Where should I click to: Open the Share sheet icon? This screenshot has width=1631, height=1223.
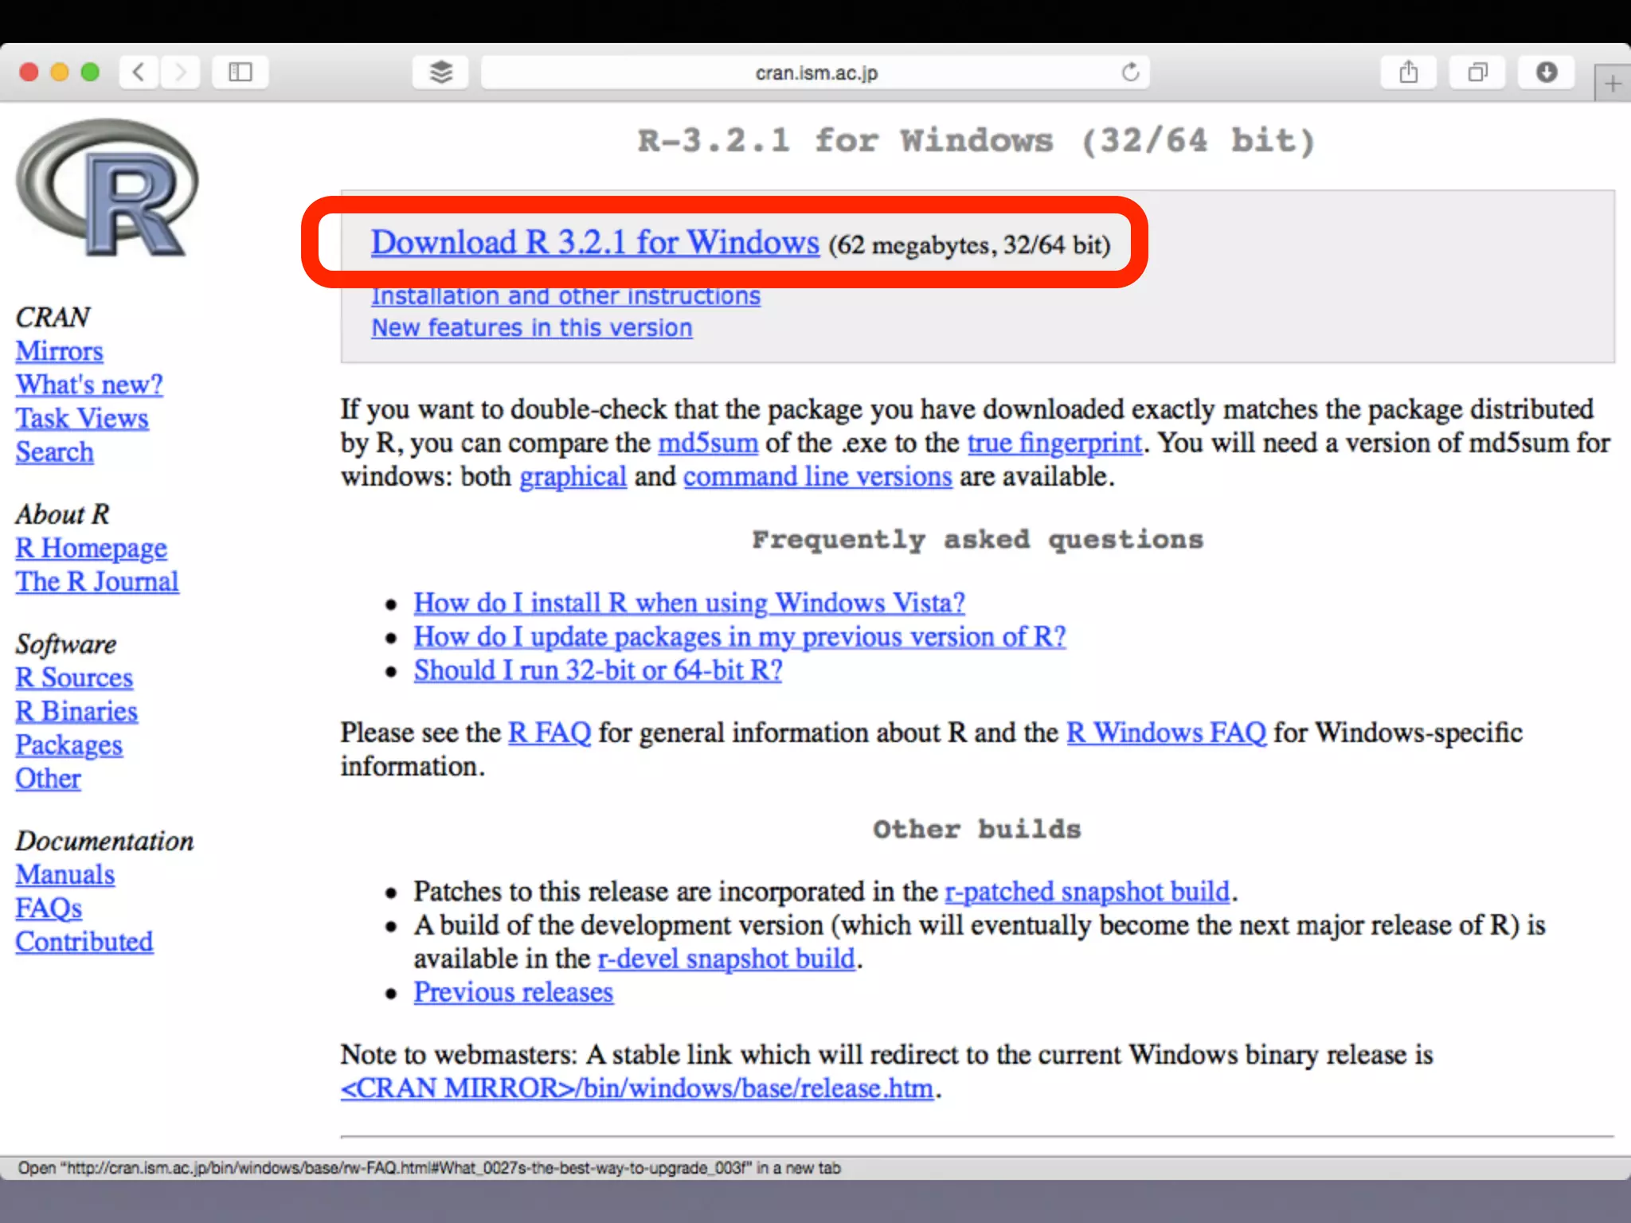pos(1408,72)
